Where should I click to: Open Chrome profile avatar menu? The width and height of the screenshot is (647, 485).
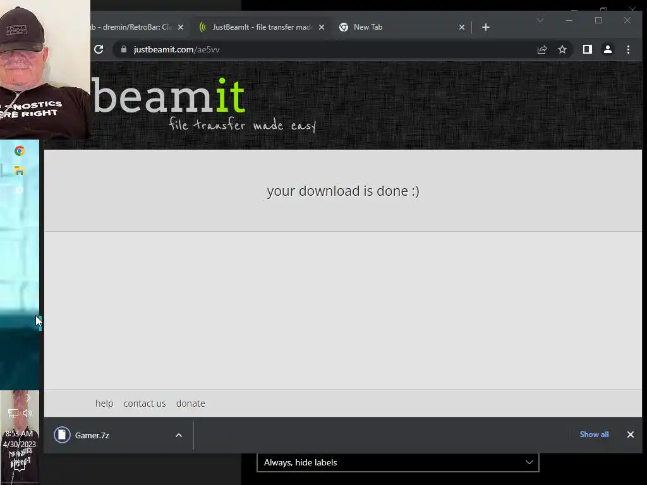click(607, 49)
